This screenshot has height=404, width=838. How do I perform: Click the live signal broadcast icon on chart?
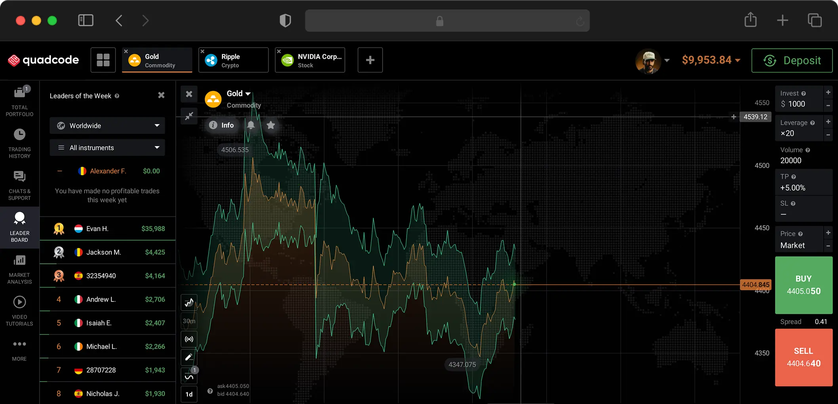pos(189,339)
